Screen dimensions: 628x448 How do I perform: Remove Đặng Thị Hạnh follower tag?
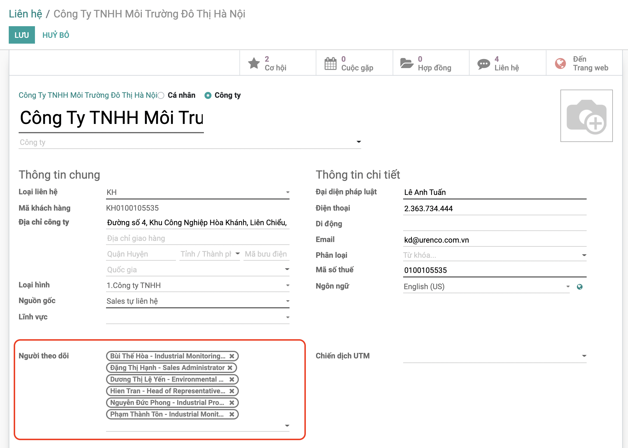230,368
